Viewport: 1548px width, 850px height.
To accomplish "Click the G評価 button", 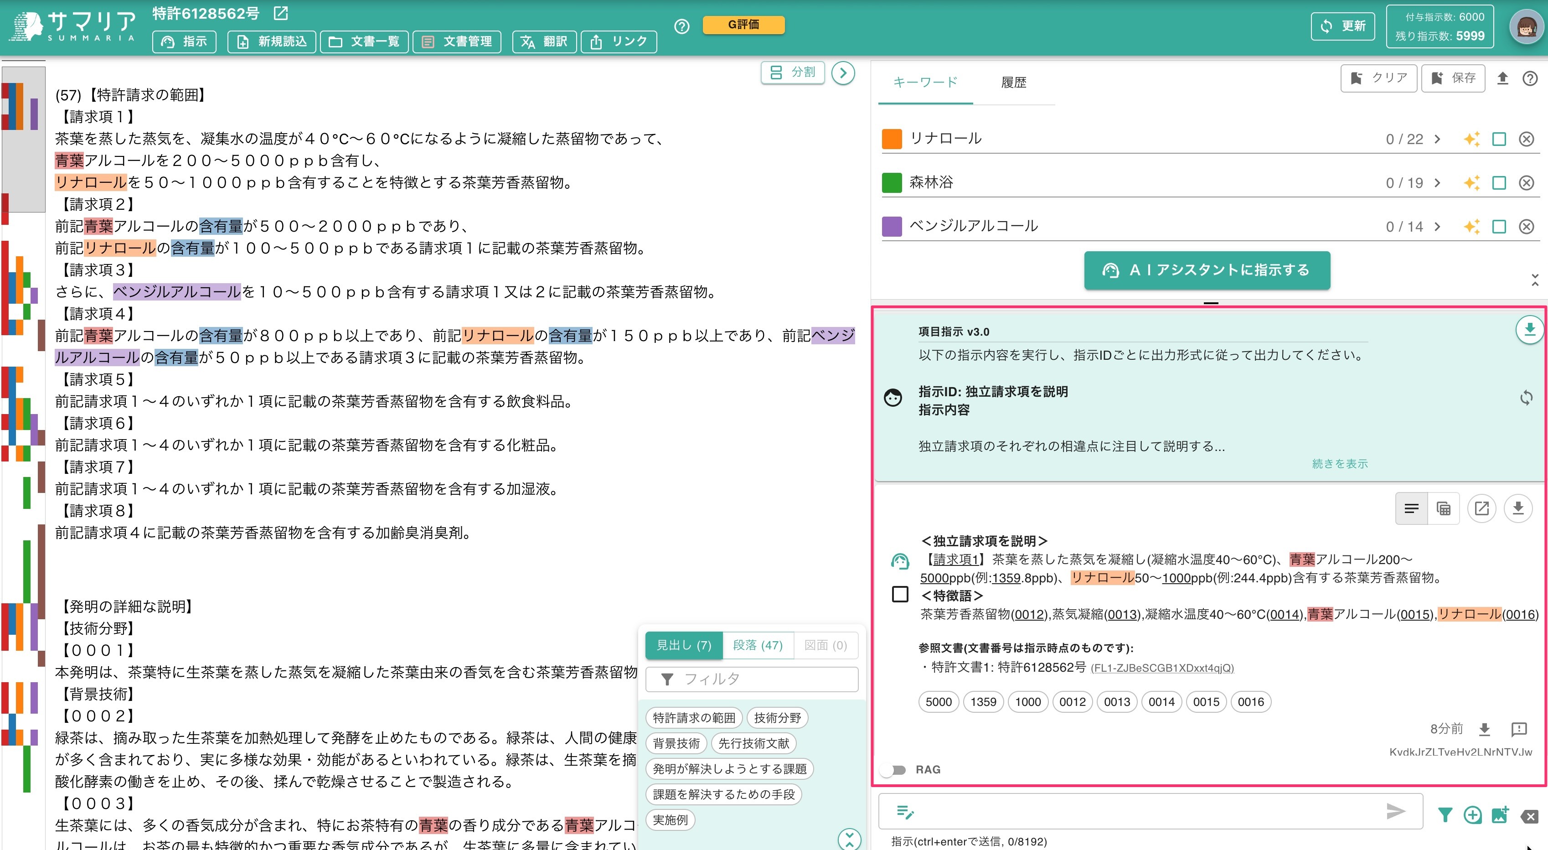I will pyautogui.click(x=743, y=25).
